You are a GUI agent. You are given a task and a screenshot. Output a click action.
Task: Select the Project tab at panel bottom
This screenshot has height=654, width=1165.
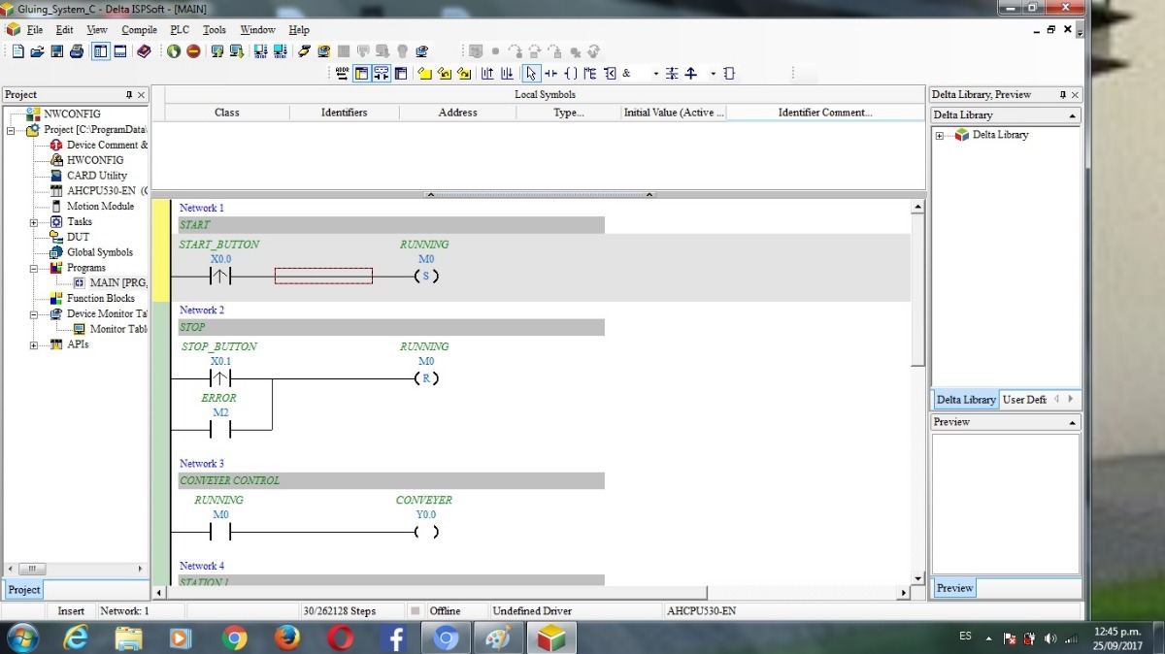24,589
